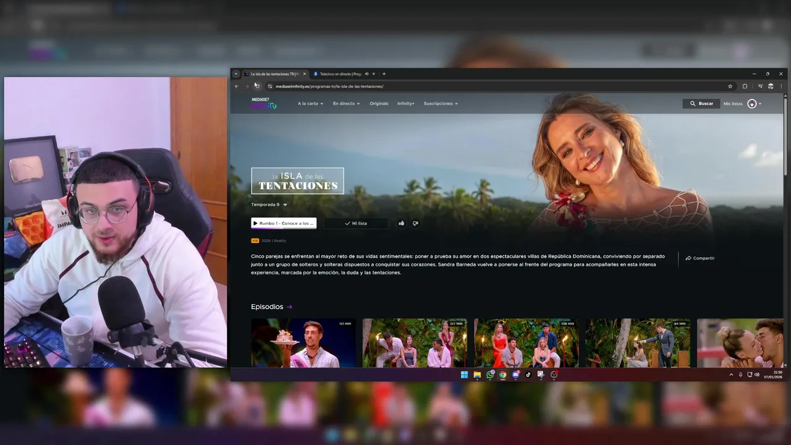This screenshot has height=445, width=791.
Task: Toggle Mi lista for this show
Action: tap(356, 223)
